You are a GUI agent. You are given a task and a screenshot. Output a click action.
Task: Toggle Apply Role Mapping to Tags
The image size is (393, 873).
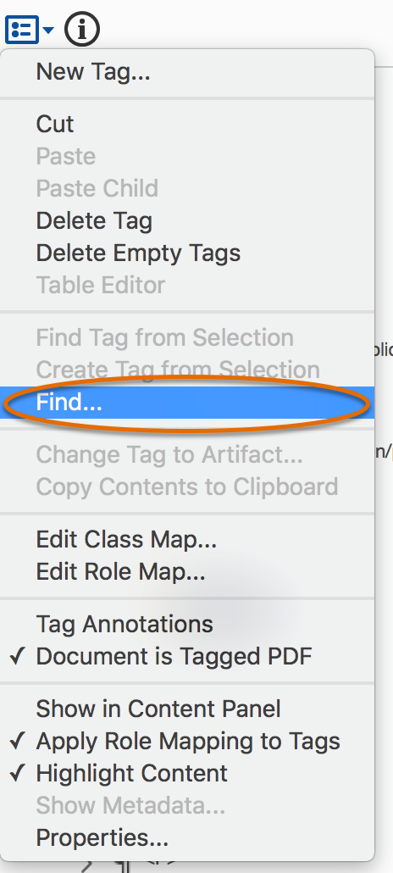pyautogui.click(x=187, y=741)
